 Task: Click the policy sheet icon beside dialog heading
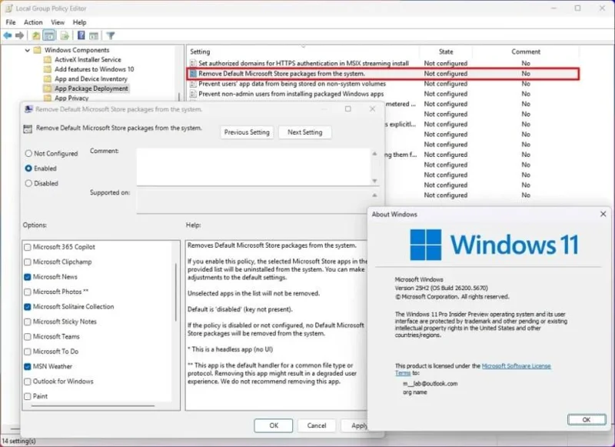pyautogui.click(x=28, y=128)
